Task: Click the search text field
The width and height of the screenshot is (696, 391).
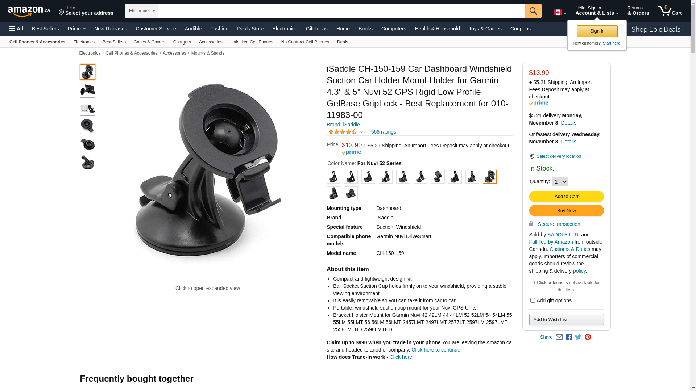Action: pyautogui.click(x=341, y=11)
